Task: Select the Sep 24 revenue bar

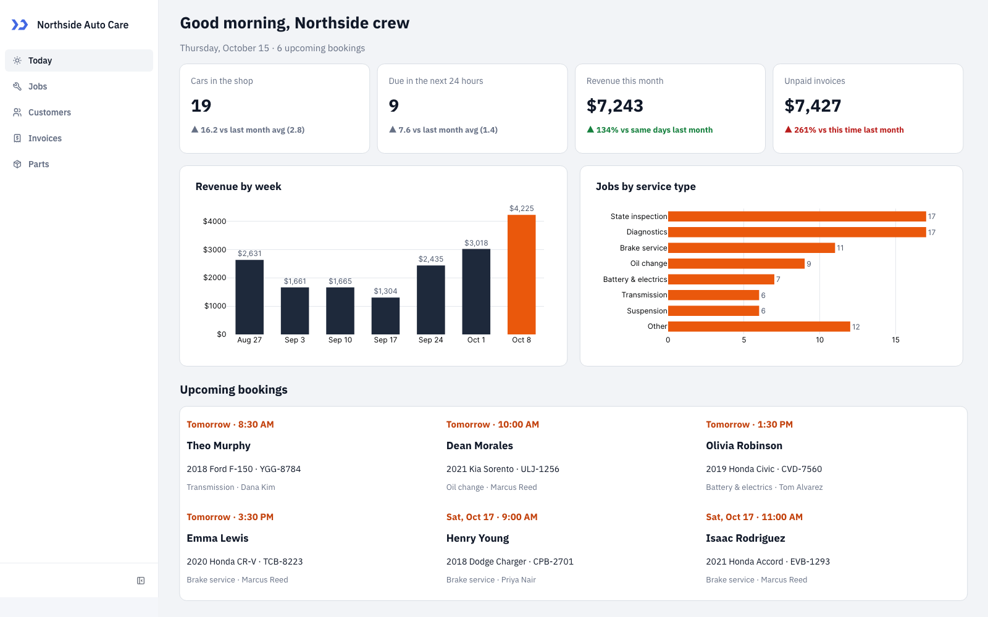Action: 431,300
